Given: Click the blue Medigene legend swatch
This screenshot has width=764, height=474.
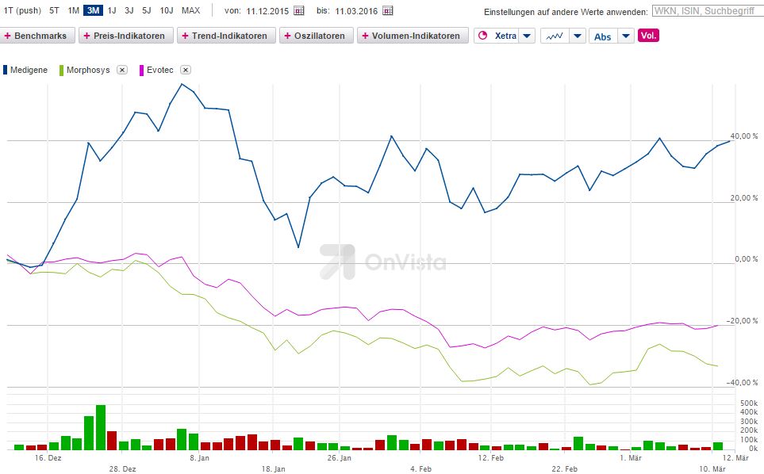Looking at the screenshot, I should point(6,70).
